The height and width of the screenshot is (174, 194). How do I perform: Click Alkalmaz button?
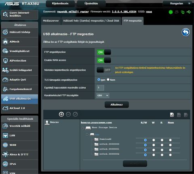pos(117,105)
